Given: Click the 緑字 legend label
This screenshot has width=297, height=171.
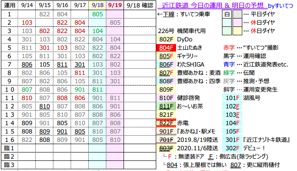Looking at the screenshot, I should (229, 73).
